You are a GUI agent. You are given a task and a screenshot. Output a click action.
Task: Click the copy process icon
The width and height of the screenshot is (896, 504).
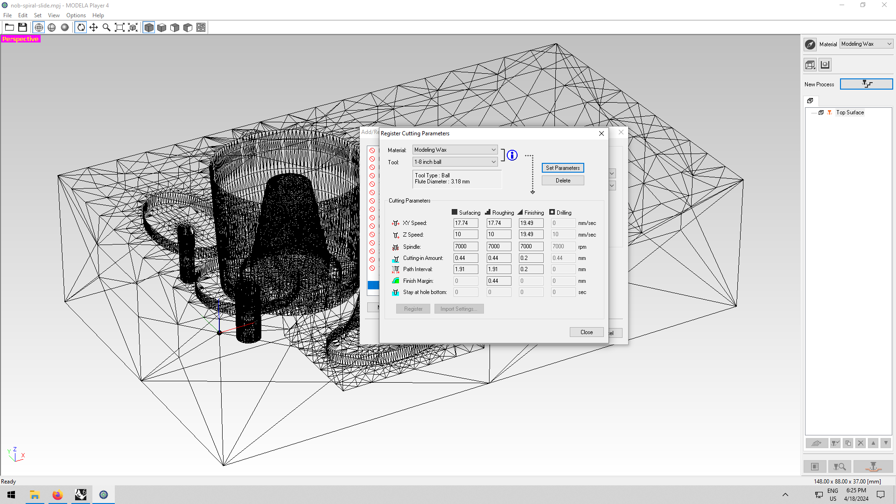tap(848, 443)
